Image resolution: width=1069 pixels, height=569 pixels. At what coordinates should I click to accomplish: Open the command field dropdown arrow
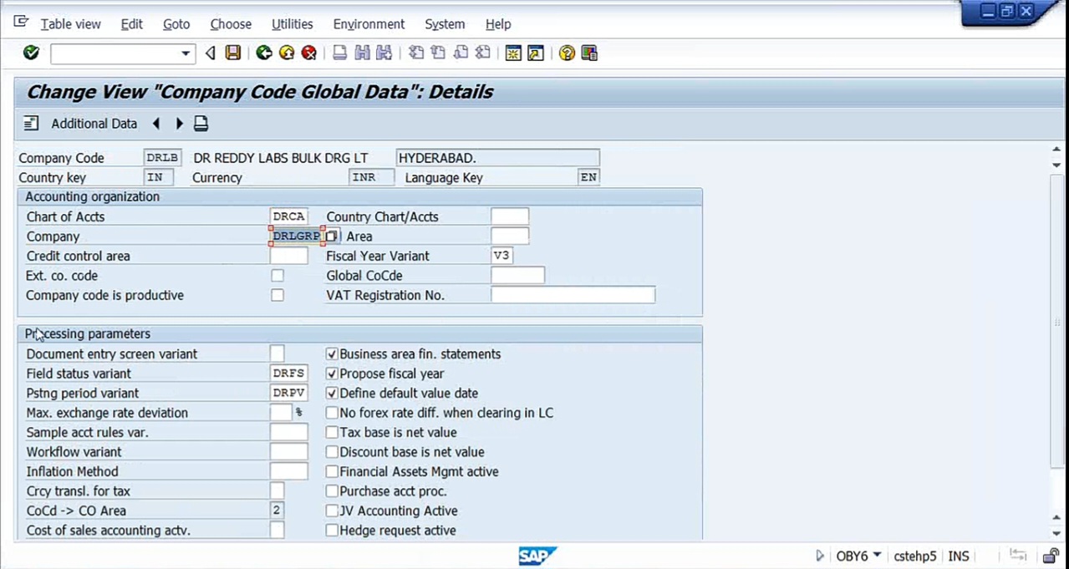click(x=186, y=53)
